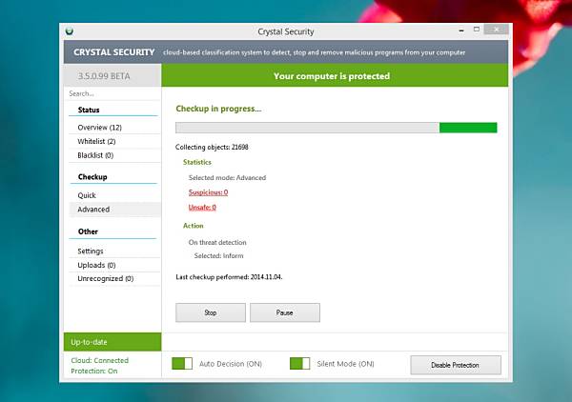Click 'Collecting objects: 21698' text
Viewport: 572px width, 402px height.
pyautogui.click(x=212, y=148)
